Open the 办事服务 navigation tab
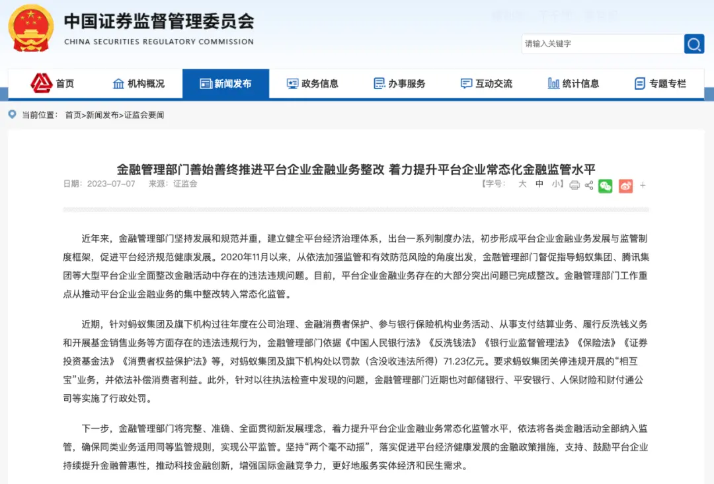Screen dimensions: 714x484 point(400,84)
